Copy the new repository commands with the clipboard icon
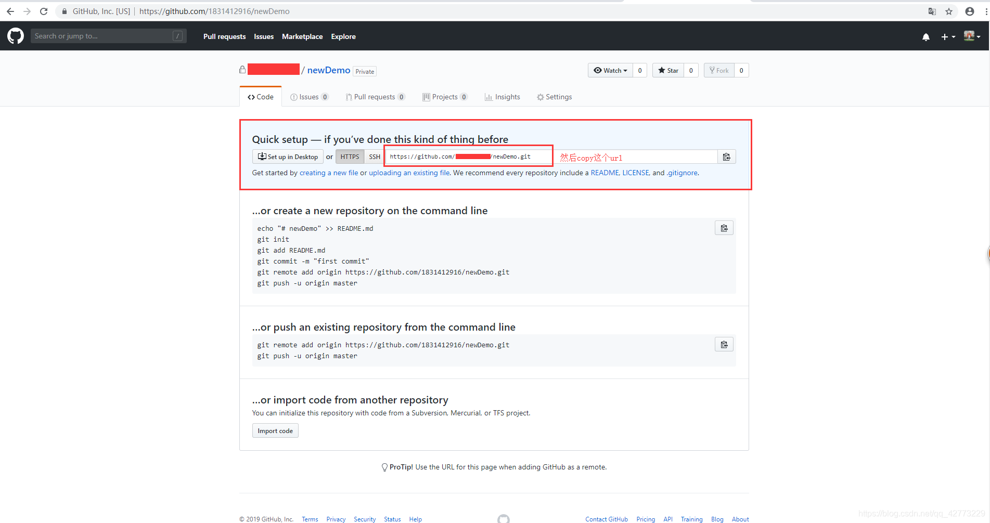 [x=724, y=228]
